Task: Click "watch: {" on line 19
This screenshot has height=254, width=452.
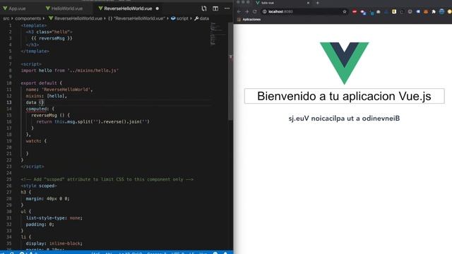Action: [36, 141]
